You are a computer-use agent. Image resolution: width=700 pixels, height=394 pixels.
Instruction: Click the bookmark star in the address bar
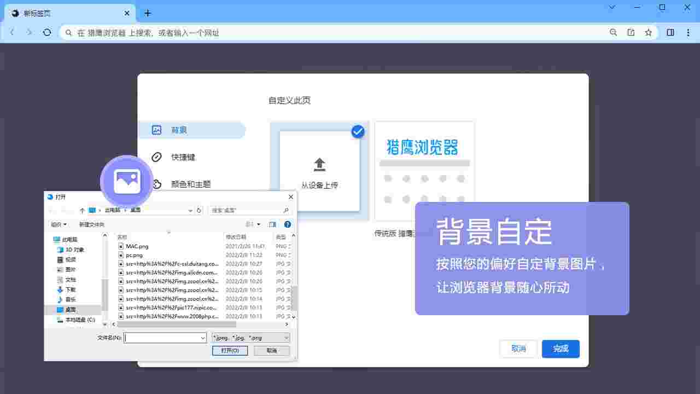coord(649,32)
